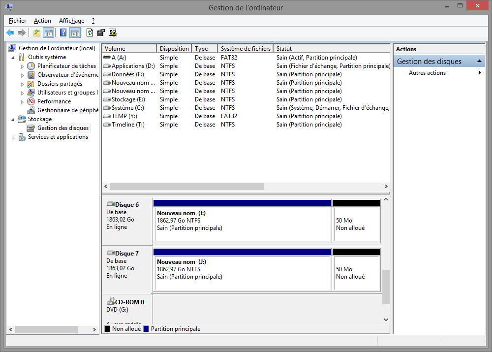Open the Affichage menu
This screenshot has height=352, width=492.
pos(71,21)
